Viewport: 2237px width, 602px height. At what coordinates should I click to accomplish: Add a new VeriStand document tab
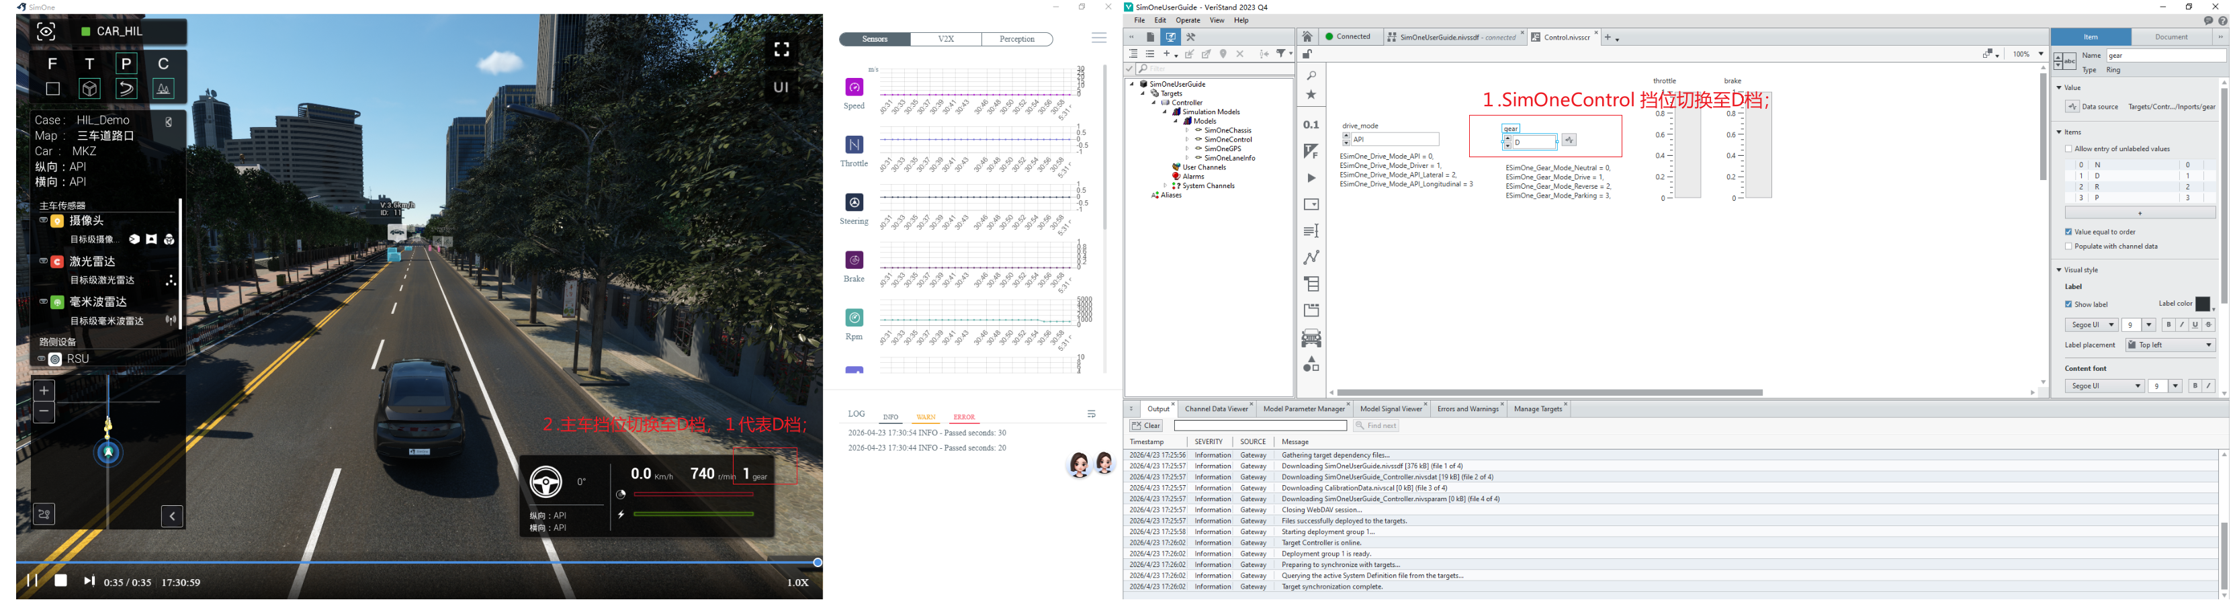[x=1608, y=38]
